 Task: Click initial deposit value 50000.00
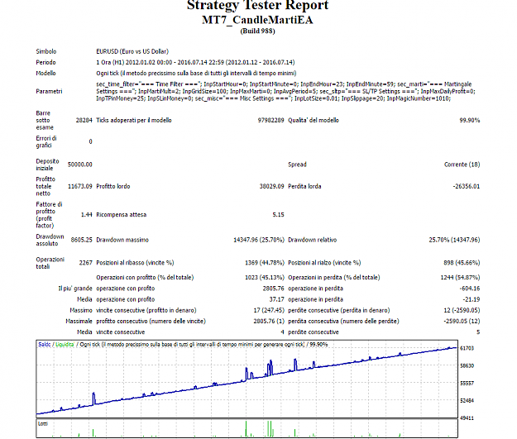79,165
